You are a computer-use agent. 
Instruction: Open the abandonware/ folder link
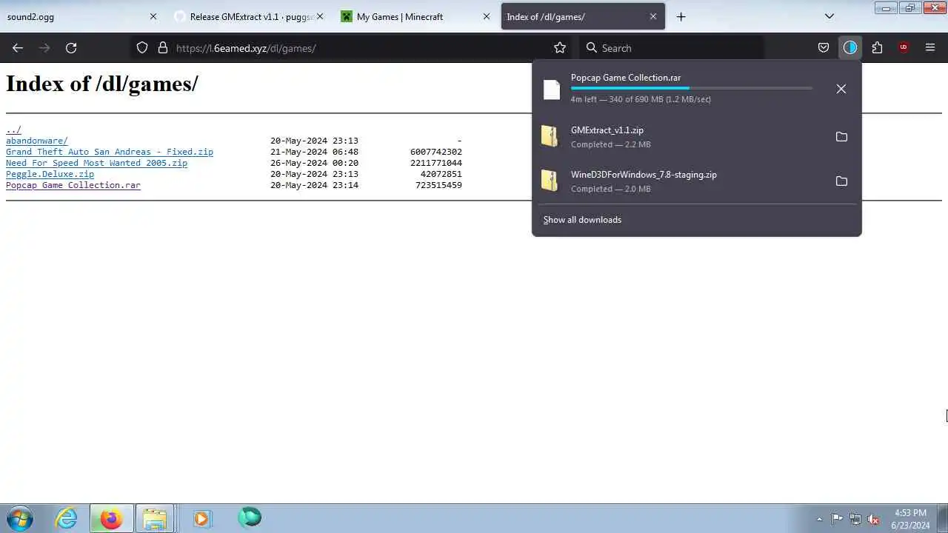[37, 141]
